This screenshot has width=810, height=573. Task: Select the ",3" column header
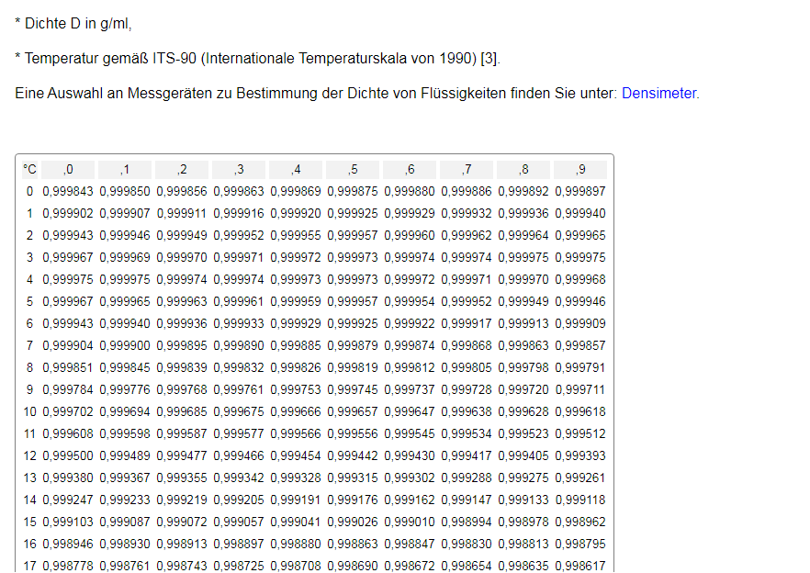(239, 169)
